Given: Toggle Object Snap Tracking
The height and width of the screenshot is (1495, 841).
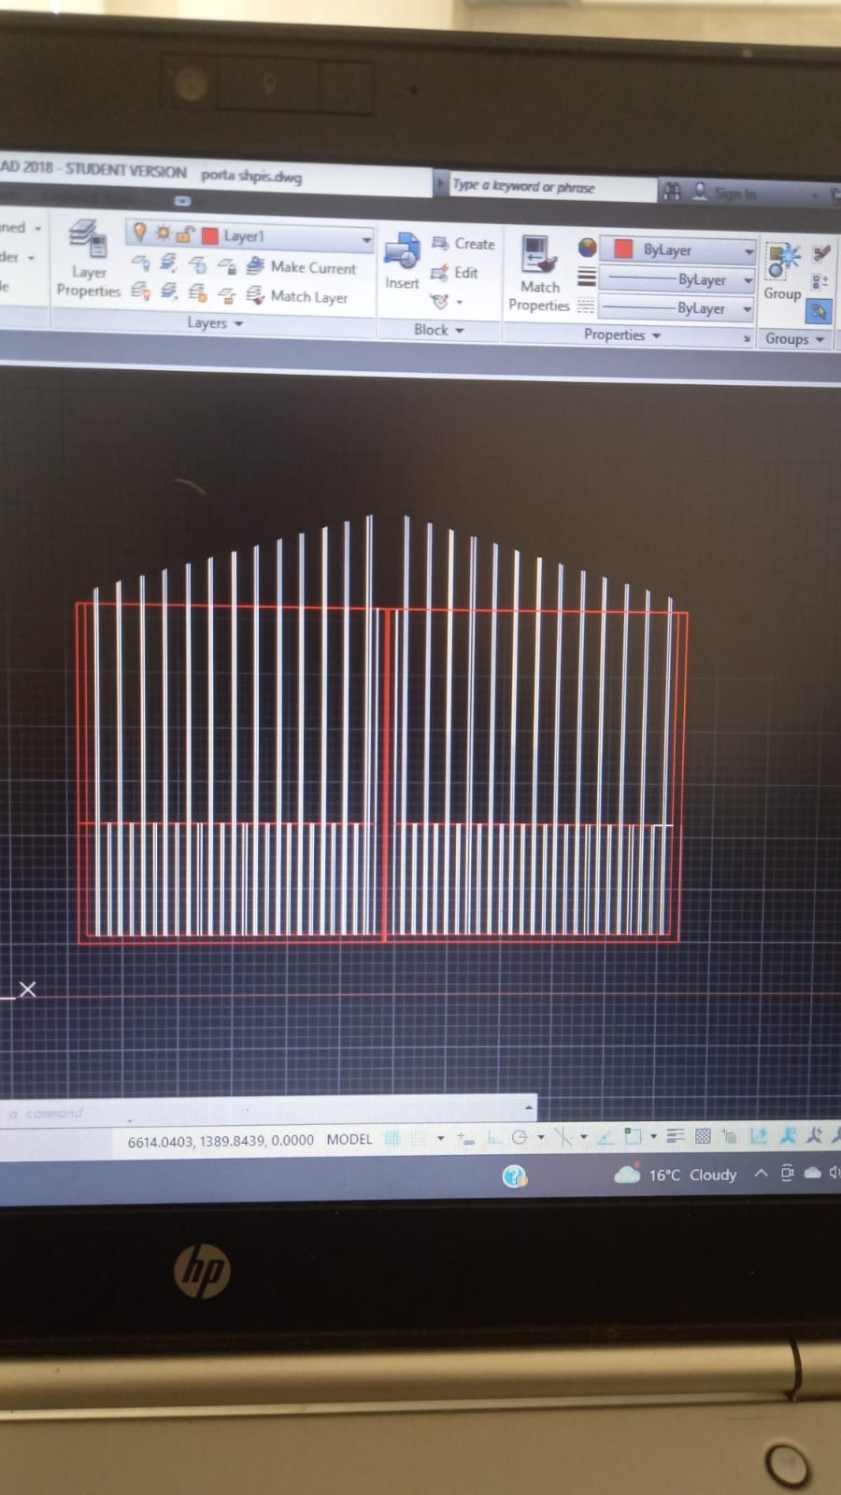Looking at the screenshot, I should coord(606,1137).
